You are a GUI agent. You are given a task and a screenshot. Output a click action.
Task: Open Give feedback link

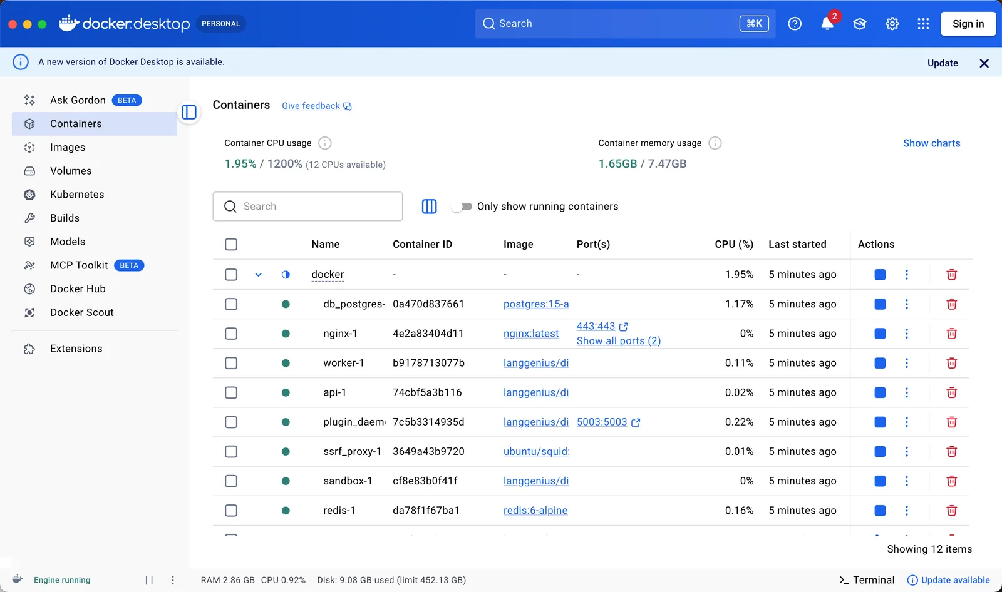[316, 106]
